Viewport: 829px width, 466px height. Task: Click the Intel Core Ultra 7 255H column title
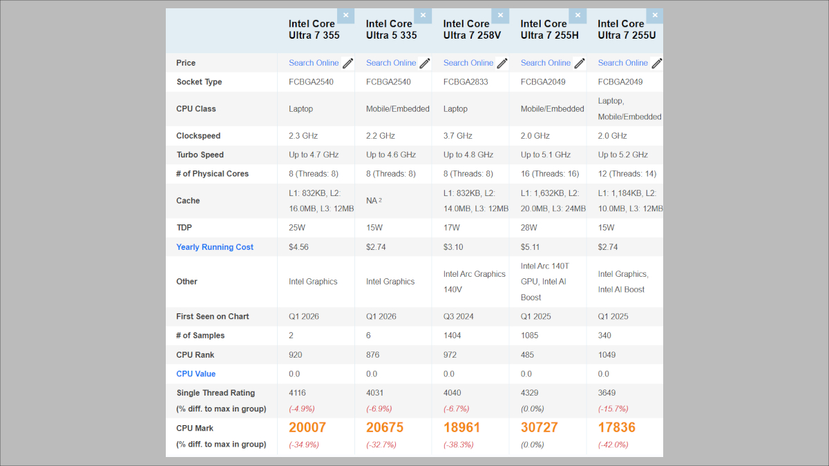(x=544, y=29)
